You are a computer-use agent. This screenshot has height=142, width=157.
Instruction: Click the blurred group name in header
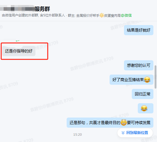[17, 8]
